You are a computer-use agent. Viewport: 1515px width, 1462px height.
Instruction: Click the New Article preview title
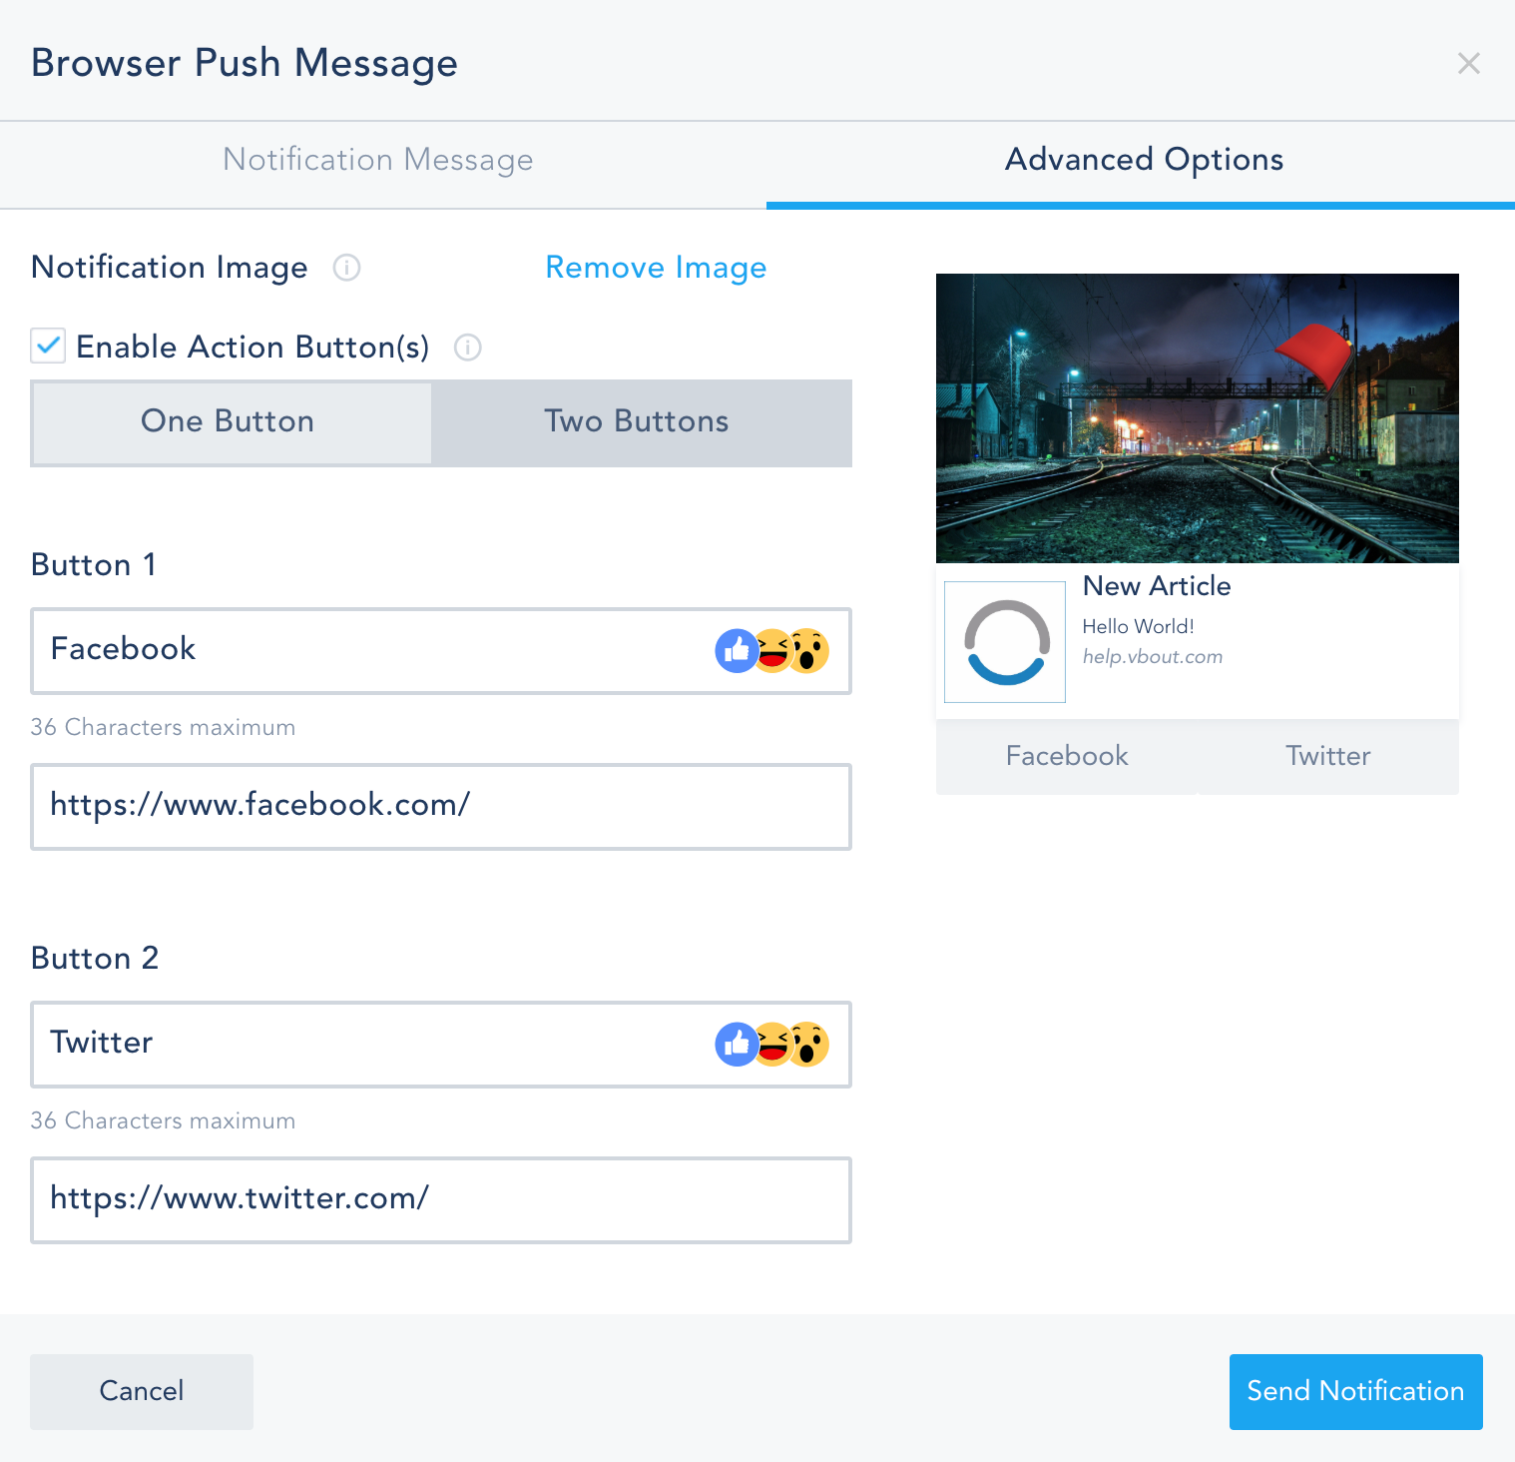click(x=1157, y=586)
